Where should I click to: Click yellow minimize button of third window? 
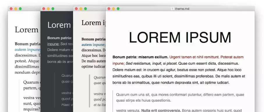(81, 9)
